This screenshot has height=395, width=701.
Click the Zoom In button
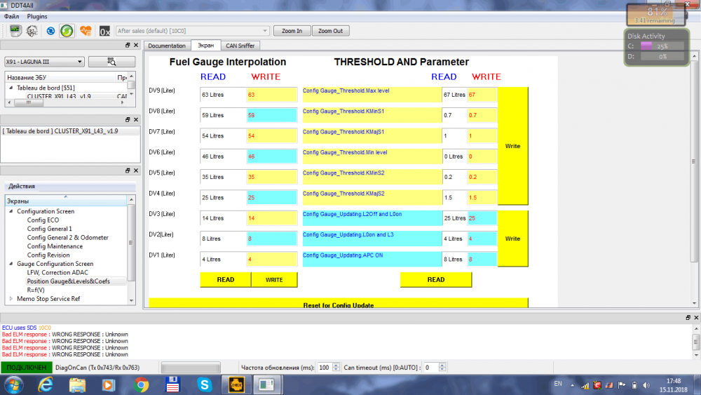click(x=292, y=31)
